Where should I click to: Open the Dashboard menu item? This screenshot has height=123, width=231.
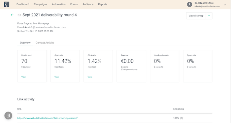(x=23, y=4)
